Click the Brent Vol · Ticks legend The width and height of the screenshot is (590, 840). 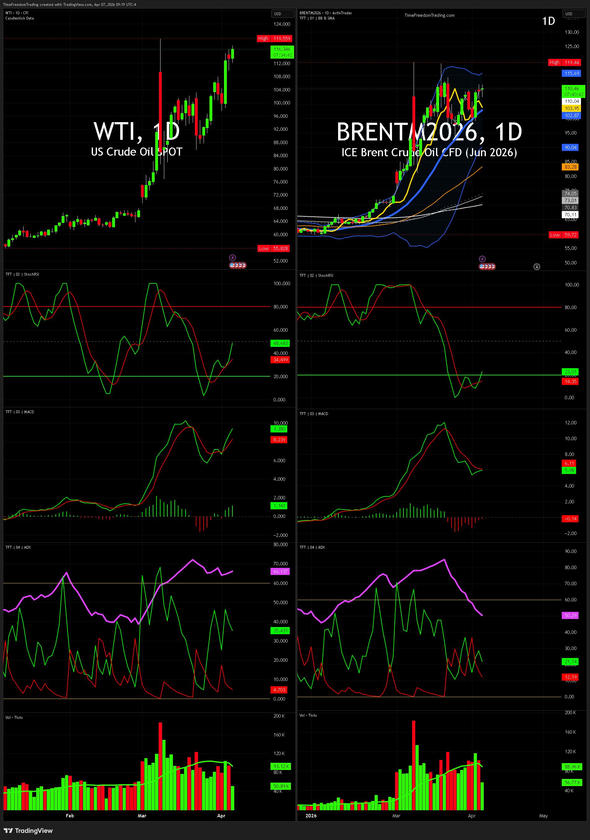pos(308,715)
